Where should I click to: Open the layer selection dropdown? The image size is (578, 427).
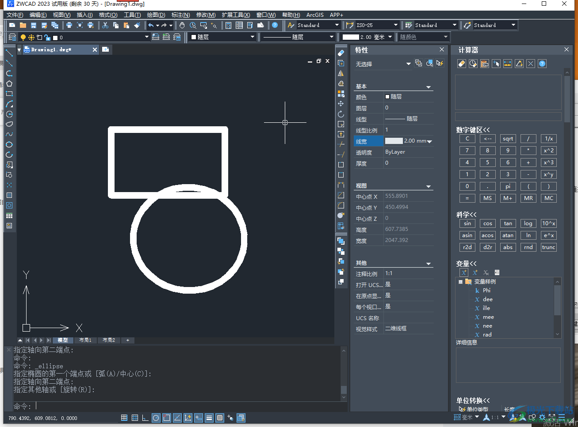(147, 37)
